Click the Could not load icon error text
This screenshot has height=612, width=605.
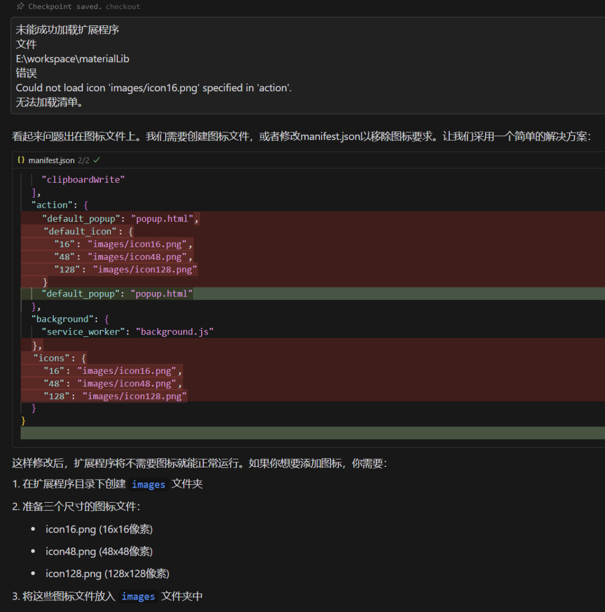click(153, 88)
